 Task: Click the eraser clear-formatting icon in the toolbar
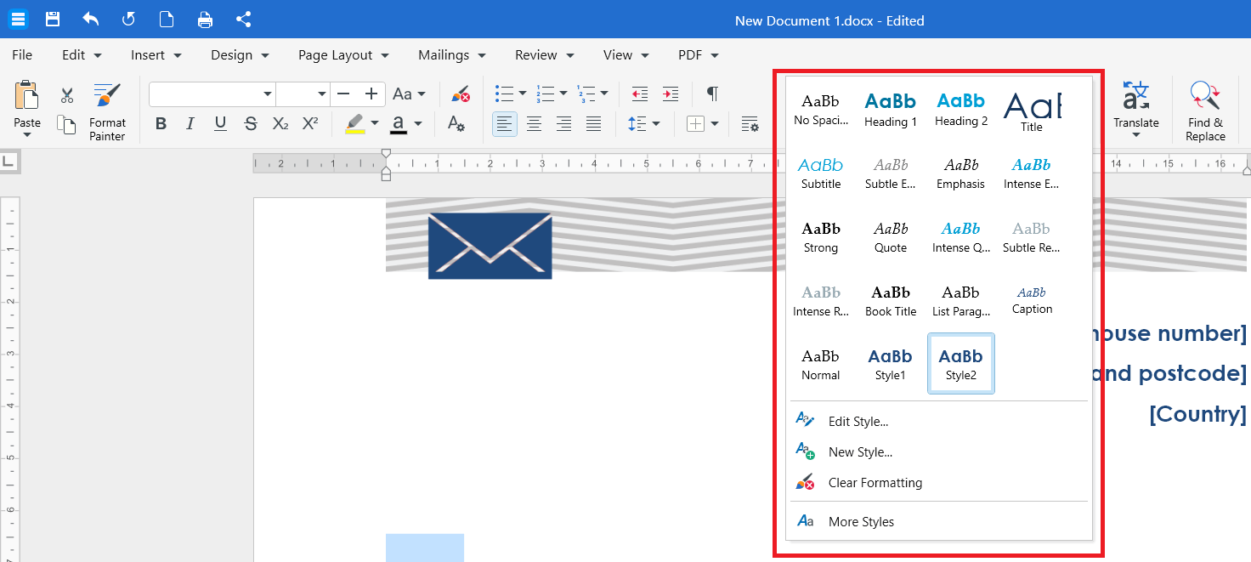461,94
